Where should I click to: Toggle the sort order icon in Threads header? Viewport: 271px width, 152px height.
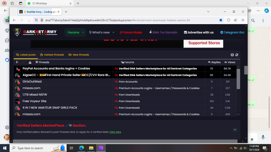coord(17,62)
